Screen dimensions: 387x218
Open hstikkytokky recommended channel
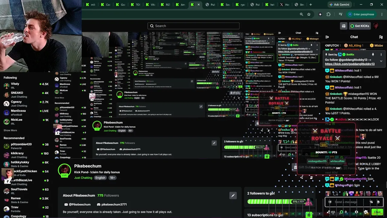(26, 164)
